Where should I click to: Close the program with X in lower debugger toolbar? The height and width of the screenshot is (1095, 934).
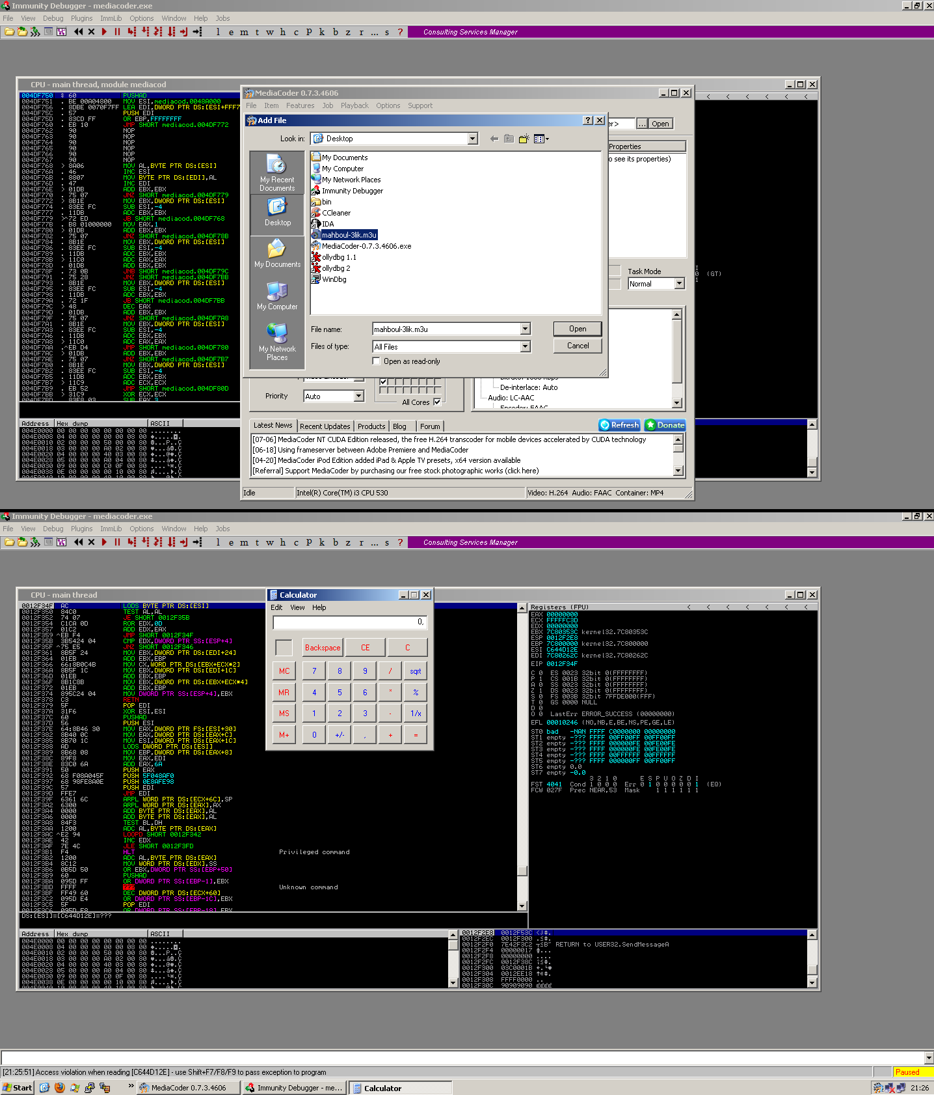(x=91, y=542)
